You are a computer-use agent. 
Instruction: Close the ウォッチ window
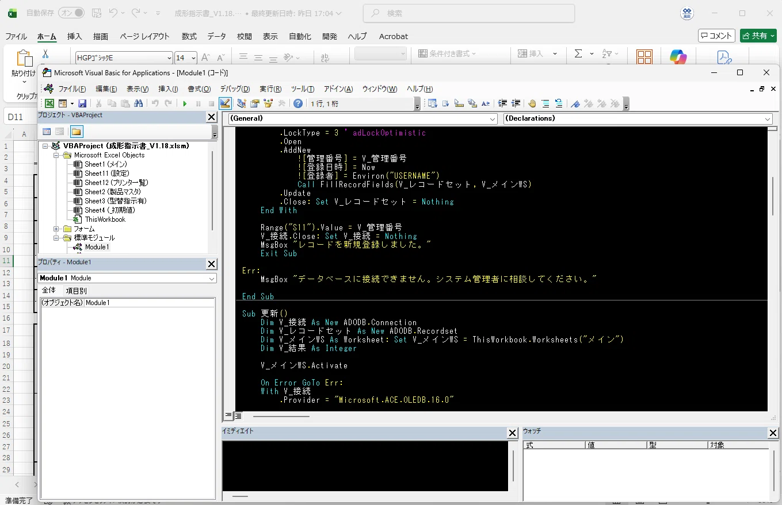(773, 433)
